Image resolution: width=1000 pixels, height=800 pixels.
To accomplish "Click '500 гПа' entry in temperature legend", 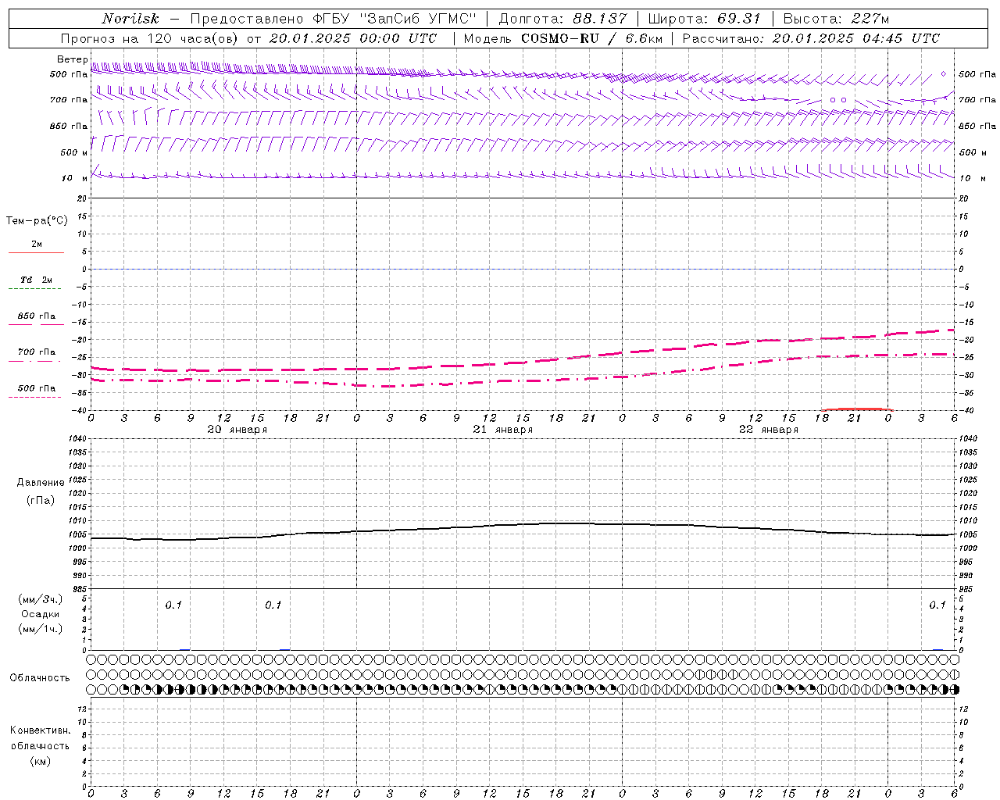I will click(37, 388).
